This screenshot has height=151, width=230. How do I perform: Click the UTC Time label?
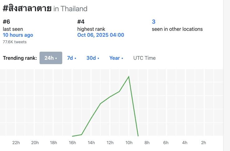coord(144,58)
